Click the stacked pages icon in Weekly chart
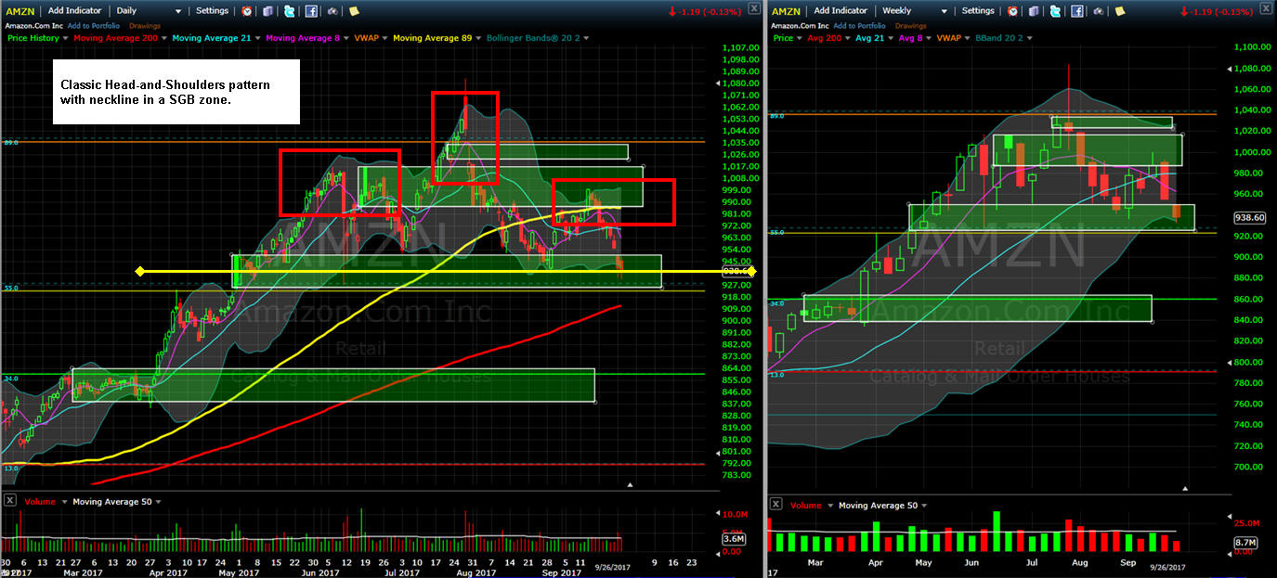Viewport: 1277px width, 578px height. 1034,11
